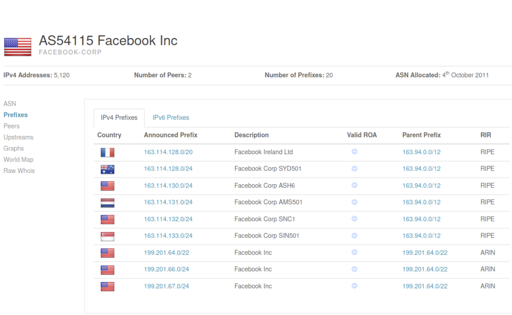This screenshot has width=512, height=315.
Task: Open parent prefix 163.94.0.0/12 in AMS501 row
Action: [x=421, y=202]
